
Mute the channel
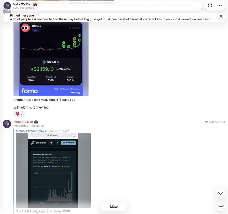click(114, 206)
